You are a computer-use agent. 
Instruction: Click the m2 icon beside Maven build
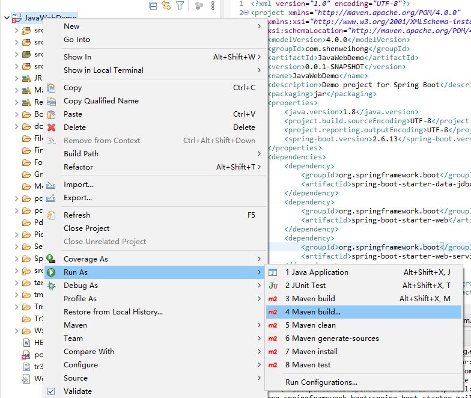pyautogui.click(x=273, y=299)
